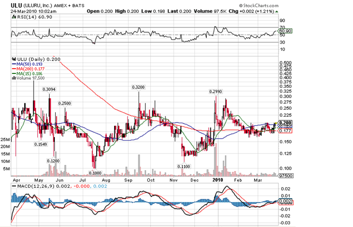Click the (ULURU, Inc.) company name

37,6
